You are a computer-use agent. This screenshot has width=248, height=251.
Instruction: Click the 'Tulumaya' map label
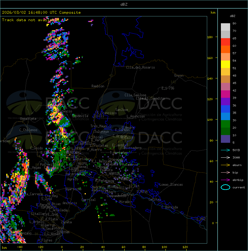[102, 131]
